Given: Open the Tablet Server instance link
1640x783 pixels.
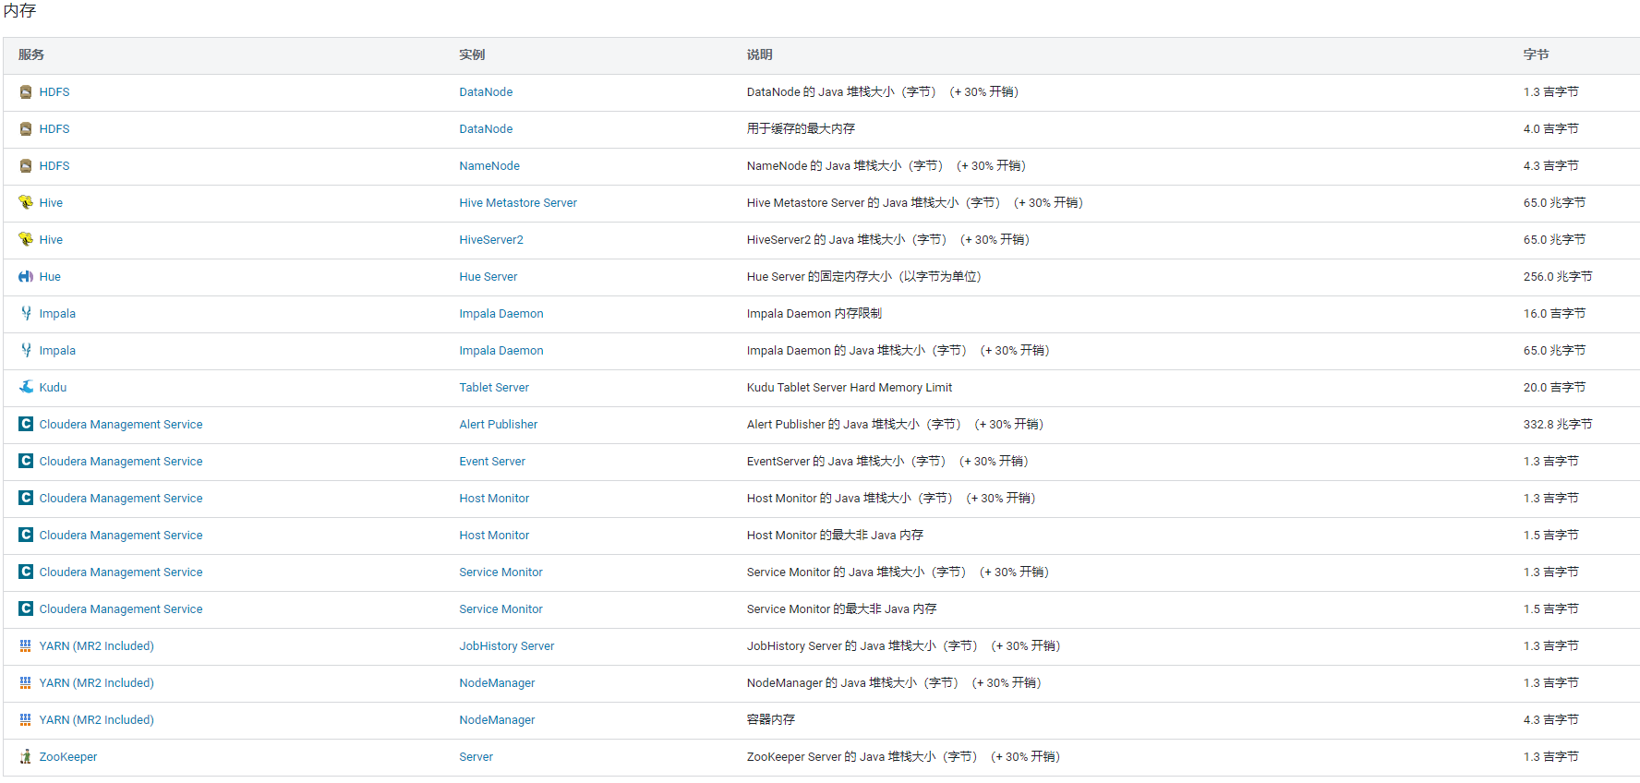Looking at the screenshot, I should 494,388.
